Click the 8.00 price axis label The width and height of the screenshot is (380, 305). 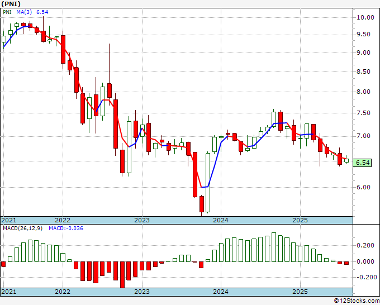(x=363, y=92)
